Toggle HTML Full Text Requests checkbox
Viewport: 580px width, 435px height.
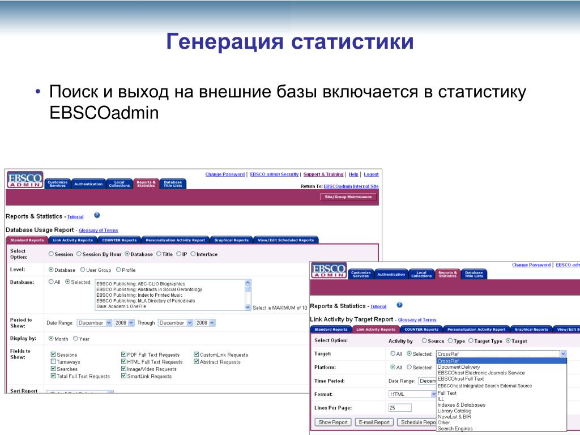coord(123,361)
